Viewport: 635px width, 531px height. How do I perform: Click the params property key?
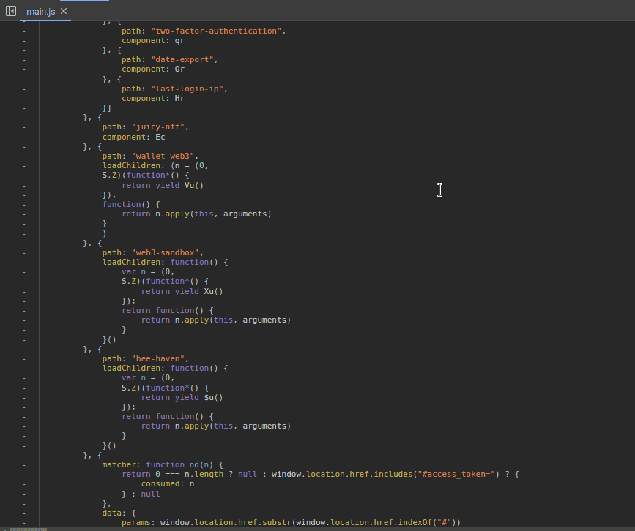point(136,522)
